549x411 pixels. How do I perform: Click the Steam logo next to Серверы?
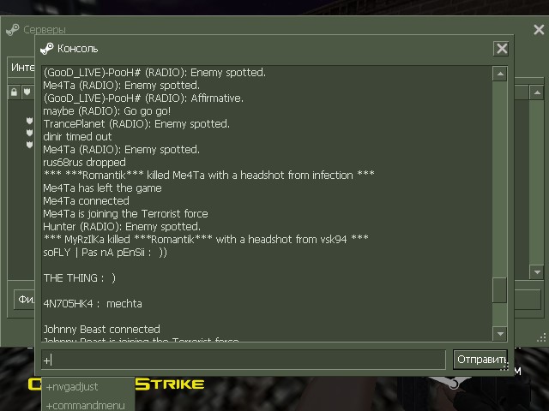click(13, 30)
